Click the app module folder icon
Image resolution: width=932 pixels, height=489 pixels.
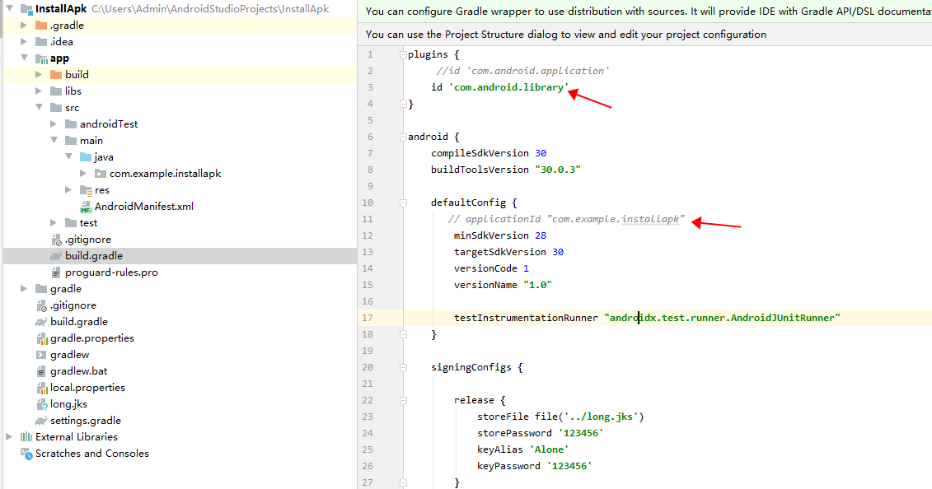41,58
